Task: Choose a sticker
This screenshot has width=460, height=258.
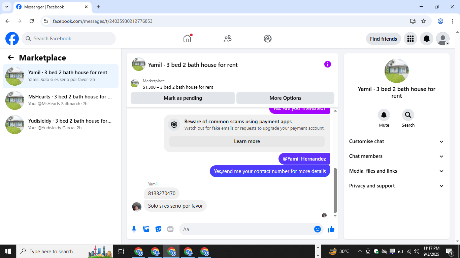Action: [x=158, y=229]
